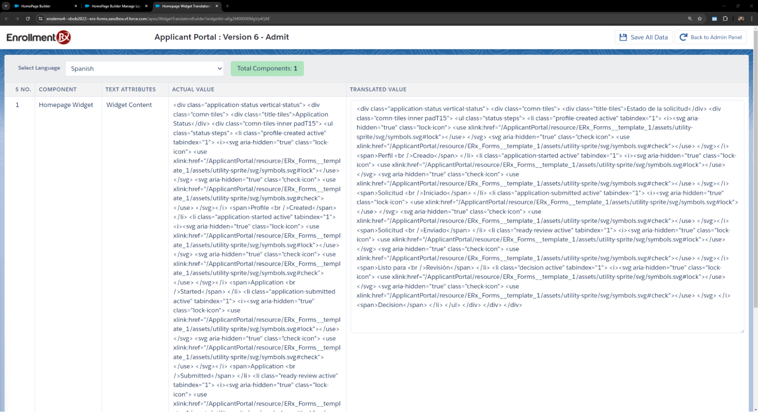Reload the page with the refresh icon

click(28, 19)
